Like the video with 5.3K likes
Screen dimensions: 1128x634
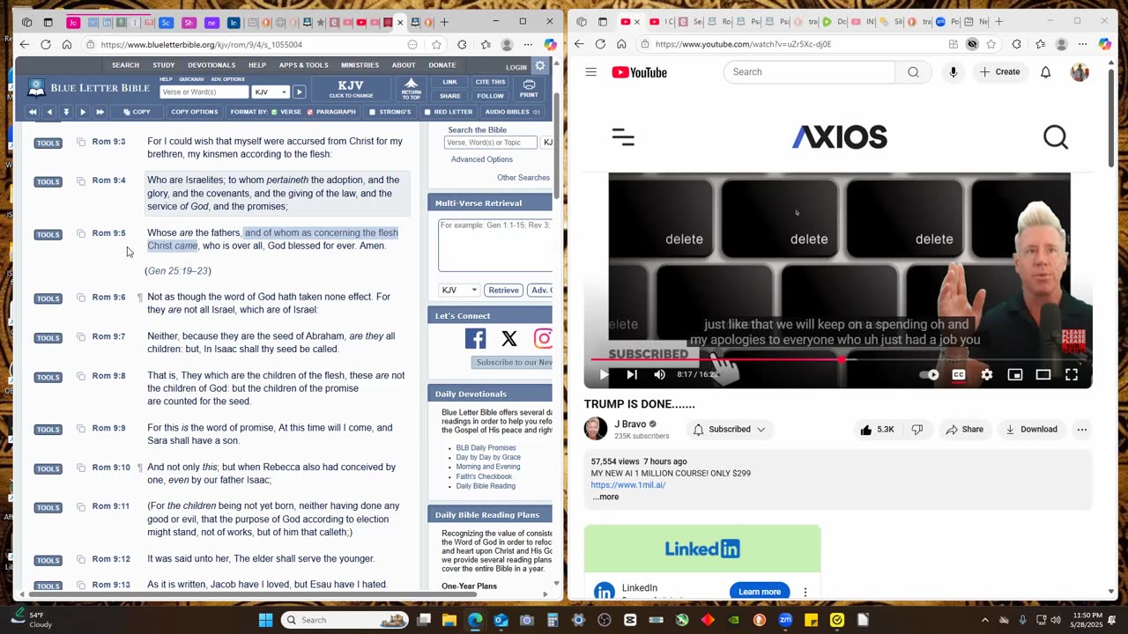[878, 430]
